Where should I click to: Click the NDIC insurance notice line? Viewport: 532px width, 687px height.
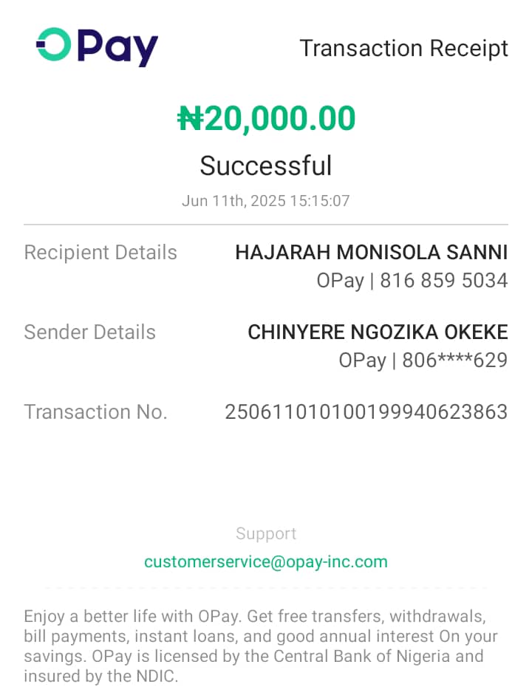(x=101, y=676)
